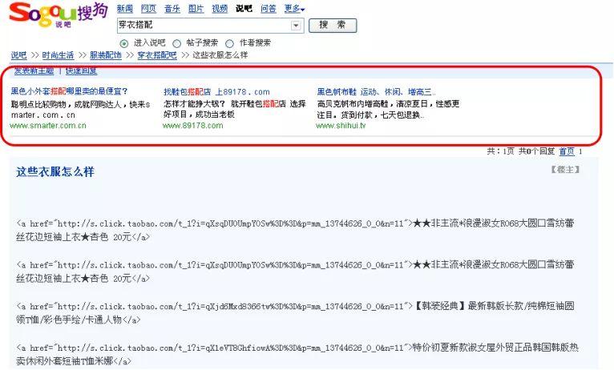The width and height of the screenshot is (614, 370).
Task: Open the search box suggestion dropdown arrow
Action: coord(296,26)
